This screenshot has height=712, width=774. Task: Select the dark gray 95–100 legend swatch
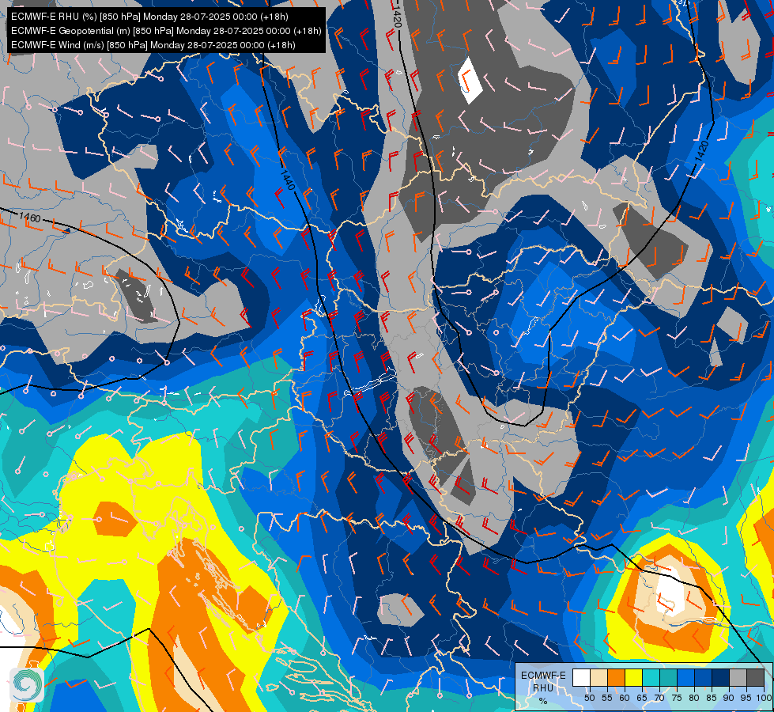point(756,677)
